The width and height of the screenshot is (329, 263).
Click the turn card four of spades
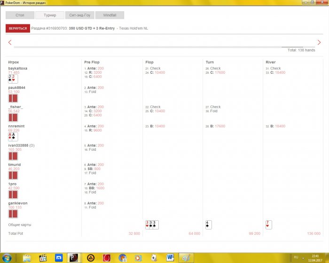tap(209, 225)
